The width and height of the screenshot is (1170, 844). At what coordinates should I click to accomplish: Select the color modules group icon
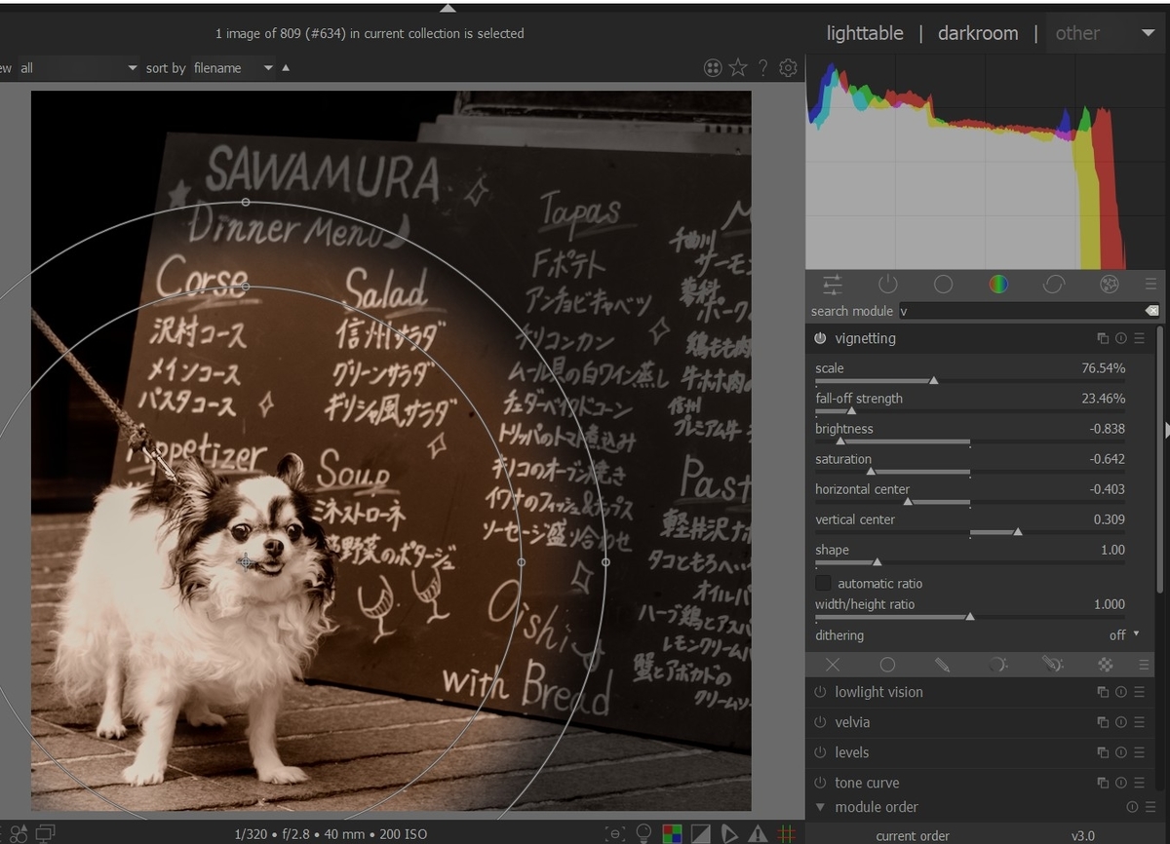pyautogui.click(x=998, y=284)
